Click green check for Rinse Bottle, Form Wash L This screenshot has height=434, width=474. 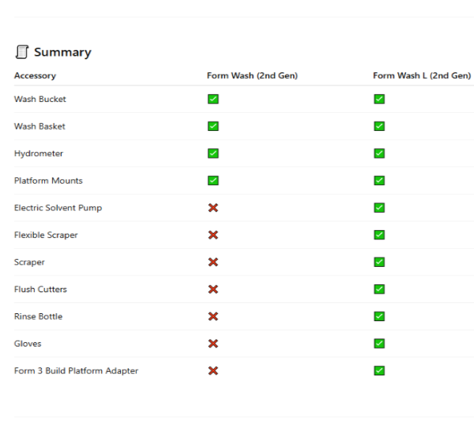(x=379, y=316)
